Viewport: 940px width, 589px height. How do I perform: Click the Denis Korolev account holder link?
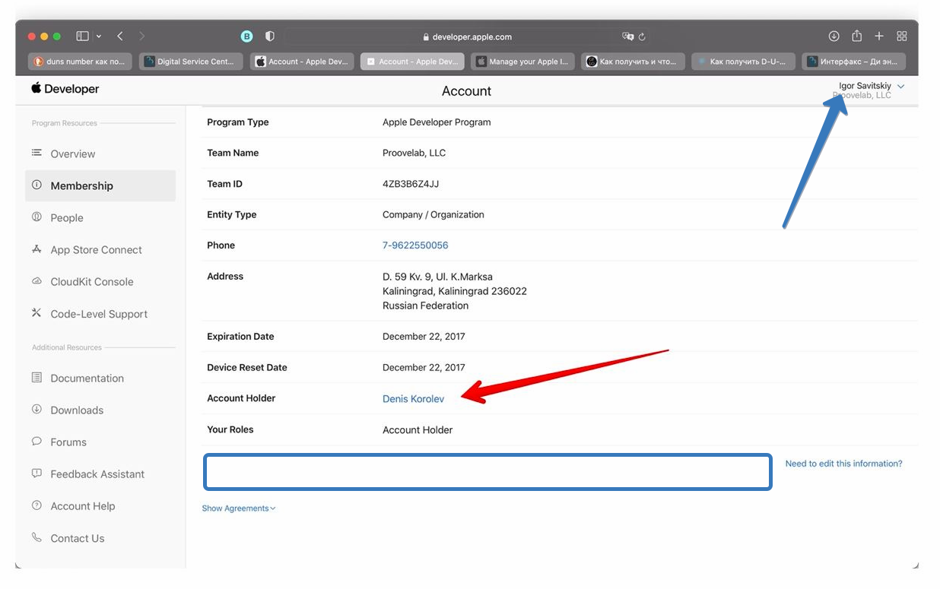pos(413,399)
